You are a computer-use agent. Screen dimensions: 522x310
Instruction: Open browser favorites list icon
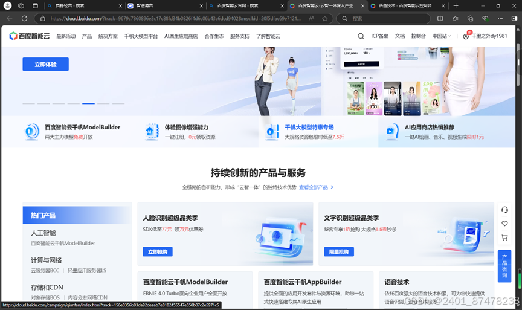(x=456, y=18)
